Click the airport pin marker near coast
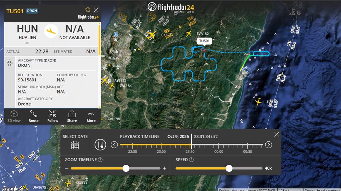The width and height of the screenshot is (341, 191). click(244, 69)
